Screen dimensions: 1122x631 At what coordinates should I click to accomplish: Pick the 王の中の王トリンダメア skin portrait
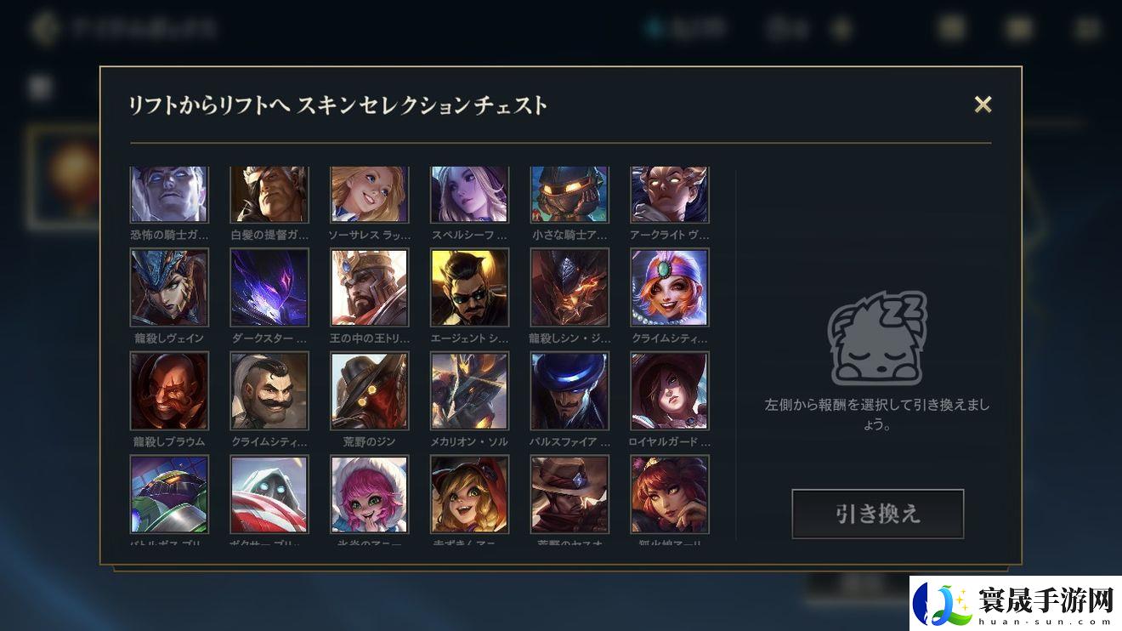coord(370,287)
